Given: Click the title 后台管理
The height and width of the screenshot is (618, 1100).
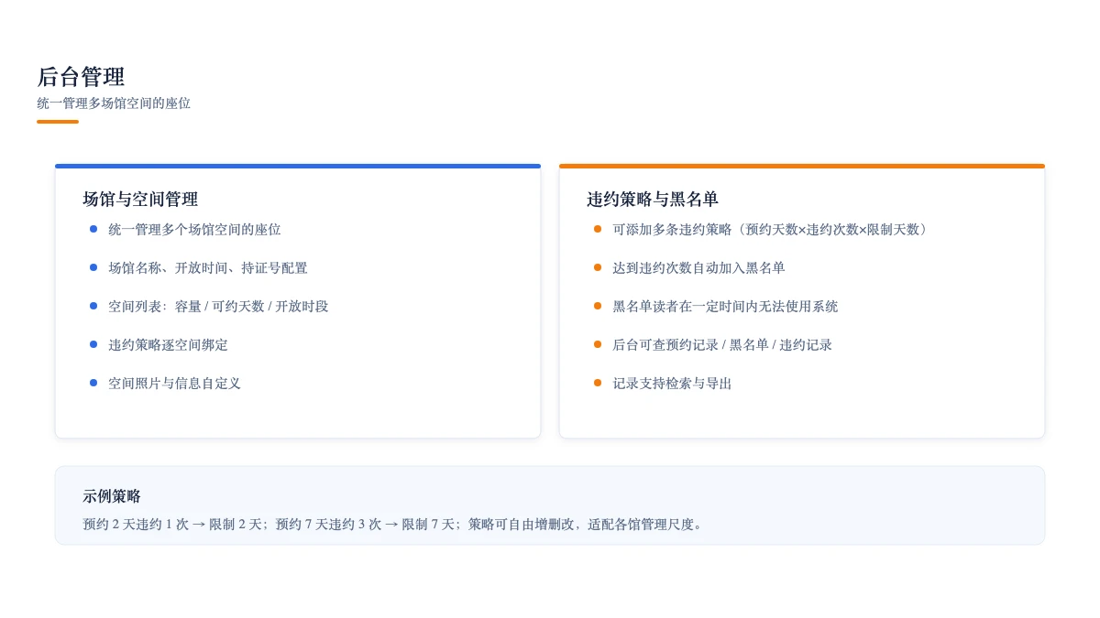Looking at the screenshot, I should (81, 77).
